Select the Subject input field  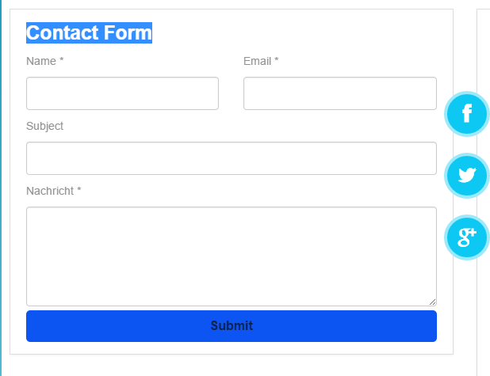pos(231,158)
